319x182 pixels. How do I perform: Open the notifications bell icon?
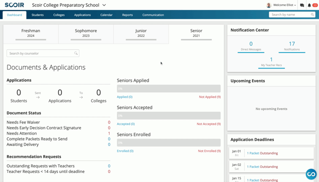pyautogui.click(x=309, y=5)
